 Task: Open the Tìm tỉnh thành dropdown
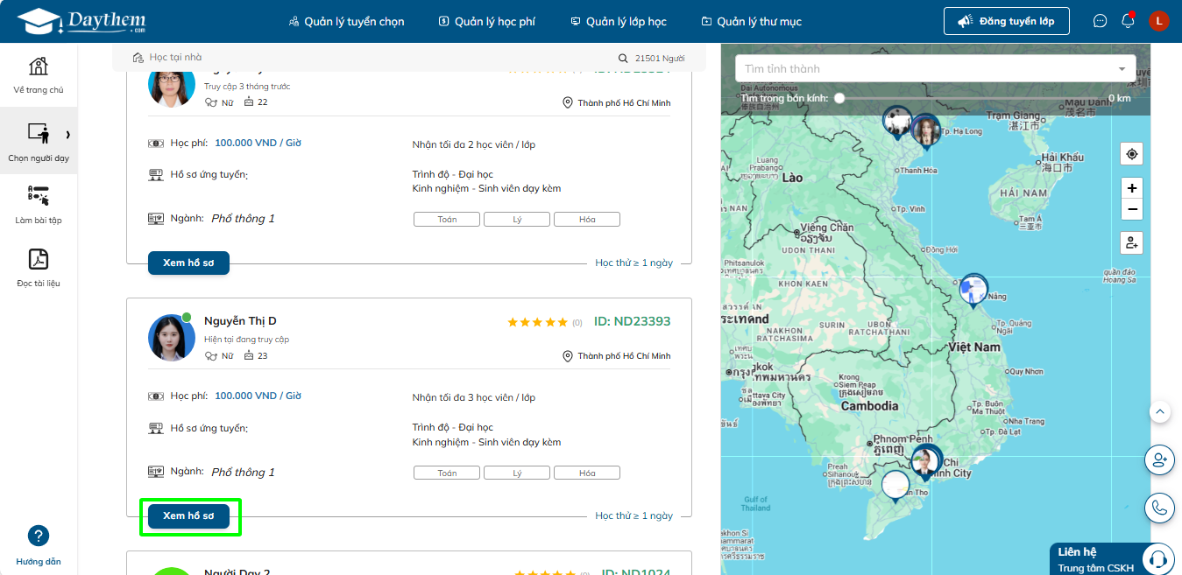935,68
